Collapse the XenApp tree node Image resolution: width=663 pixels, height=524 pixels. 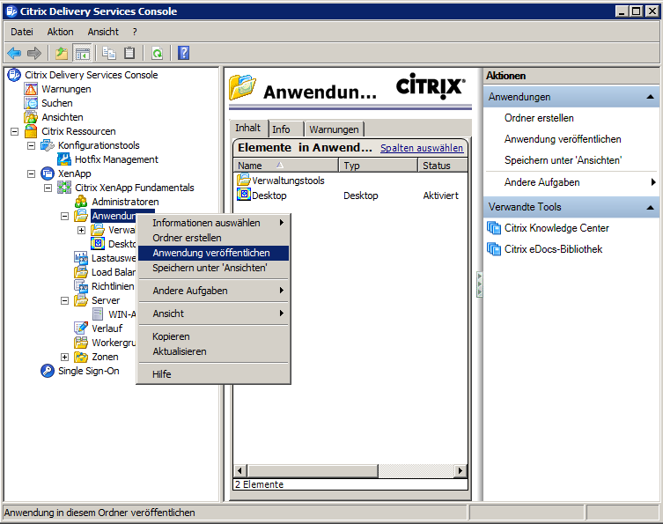(31, 173)
